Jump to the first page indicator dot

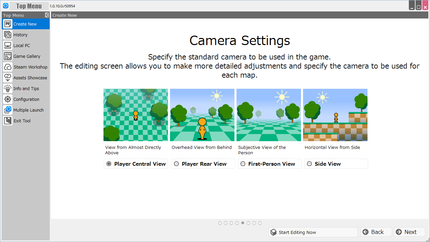220,223
